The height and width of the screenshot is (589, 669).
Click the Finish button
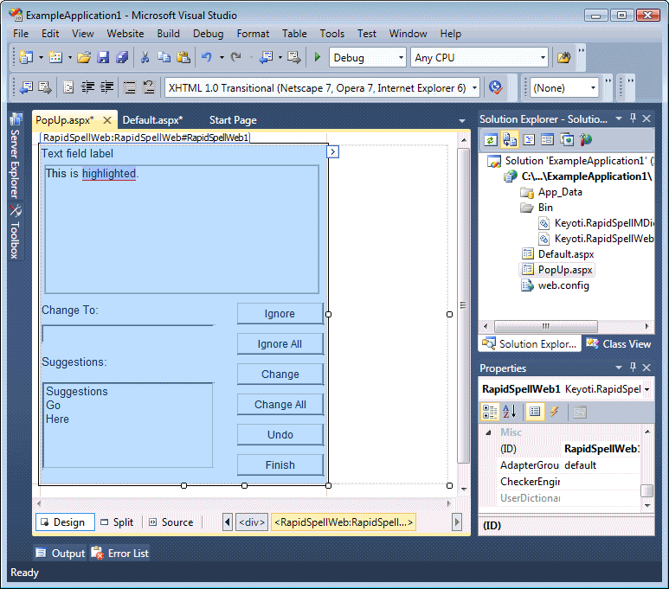(x=280, y=465)
